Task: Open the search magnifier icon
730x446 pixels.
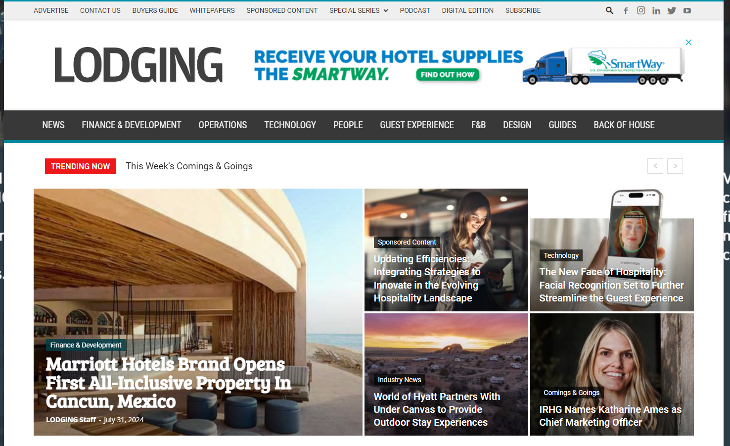Action: 609,10
